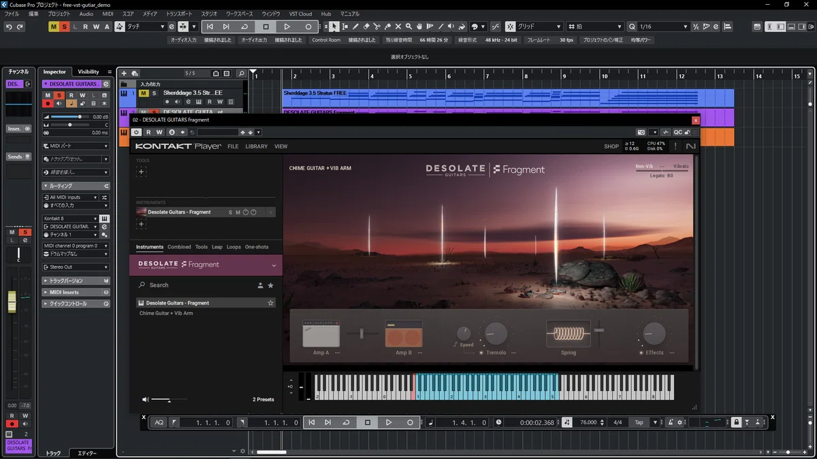Bypass the Kontakt plugin with power button
The height and width of the screenshot is (459, 817).
pyautogui.click(x=137, y=132)
